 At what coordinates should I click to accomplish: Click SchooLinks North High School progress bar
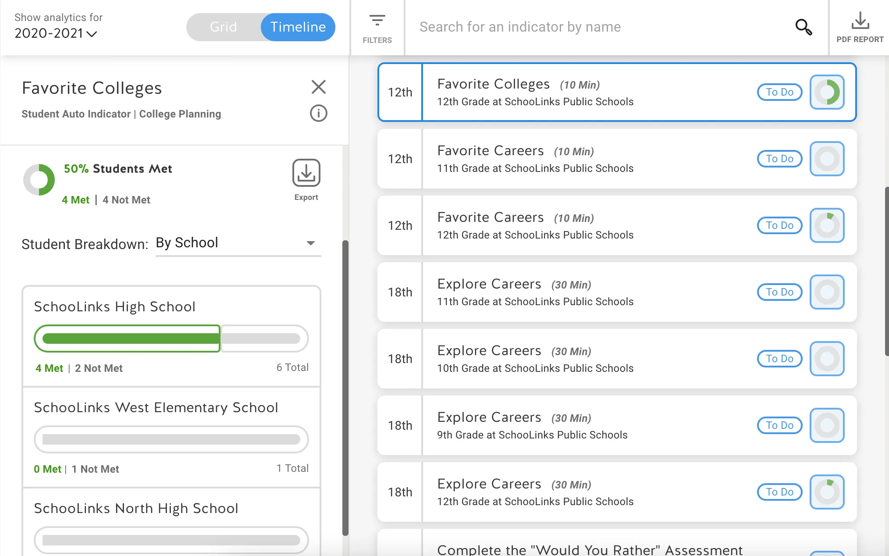[171, 540]
